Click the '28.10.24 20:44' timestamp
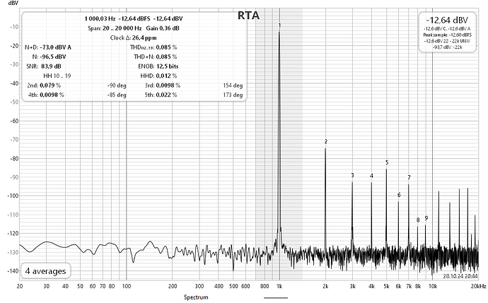Viewport: 488px width, 303px height. [460, 276]
